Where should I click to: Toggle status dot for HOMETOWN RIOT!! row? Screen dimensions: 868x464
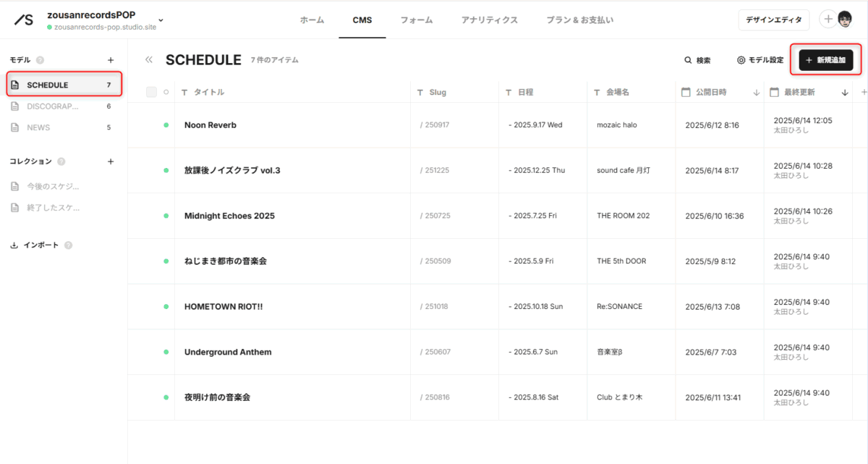166,306
